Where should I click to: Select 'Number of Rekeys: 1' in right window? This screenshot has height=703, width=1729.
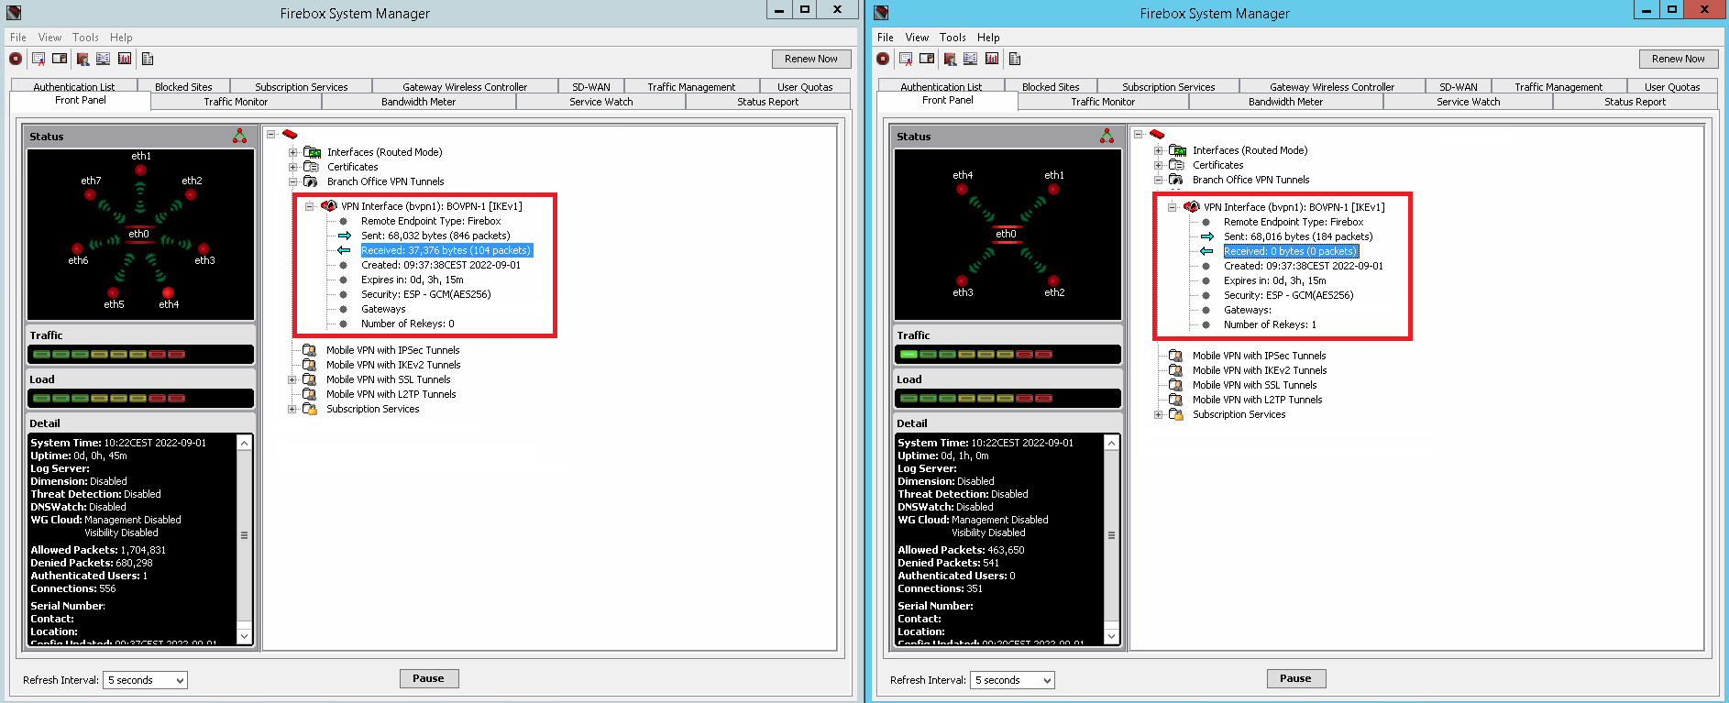coord(1270,324)
